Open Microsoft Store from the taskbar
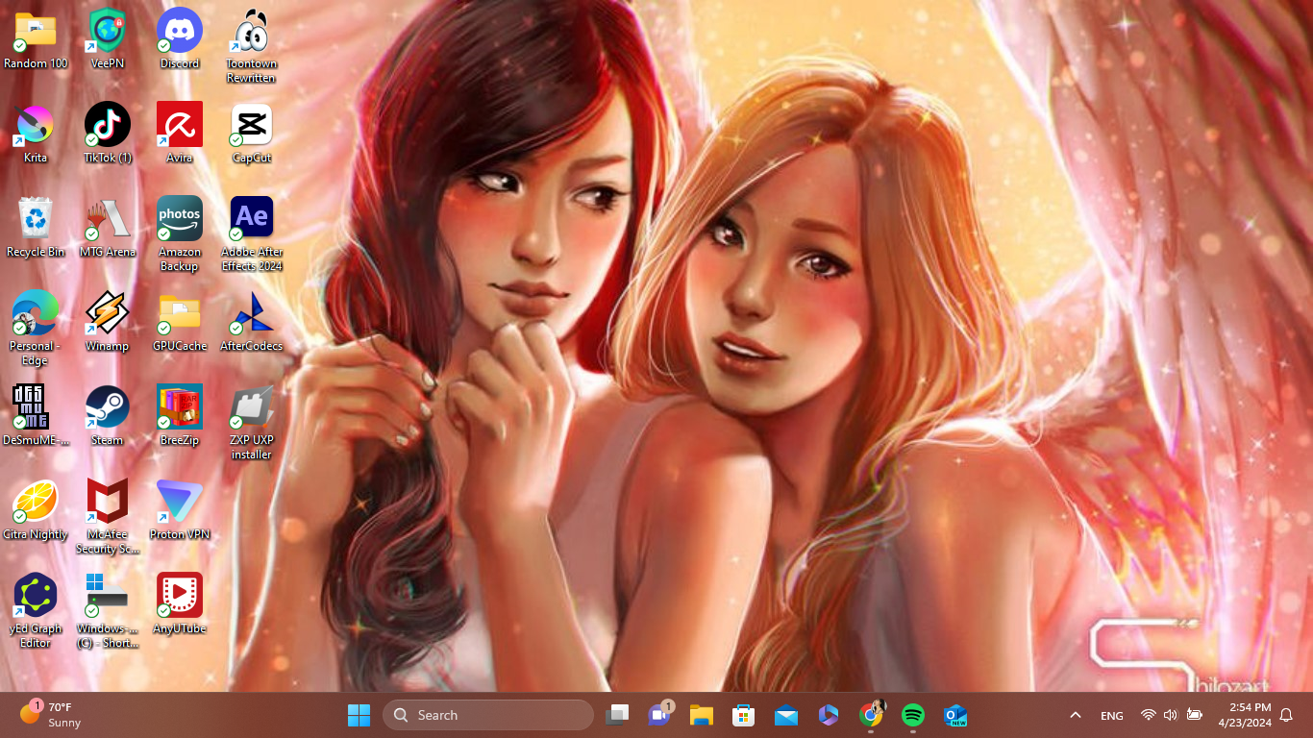Image resolution: width=1313 pixels, height=738 pixels. pos(744,715)
